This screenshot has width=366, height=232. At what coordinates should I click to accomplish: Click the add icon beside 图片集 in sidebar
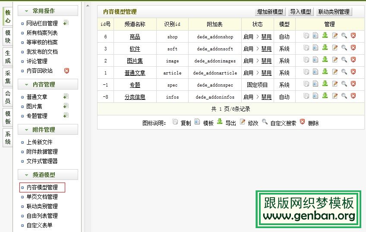coord(66,106)
